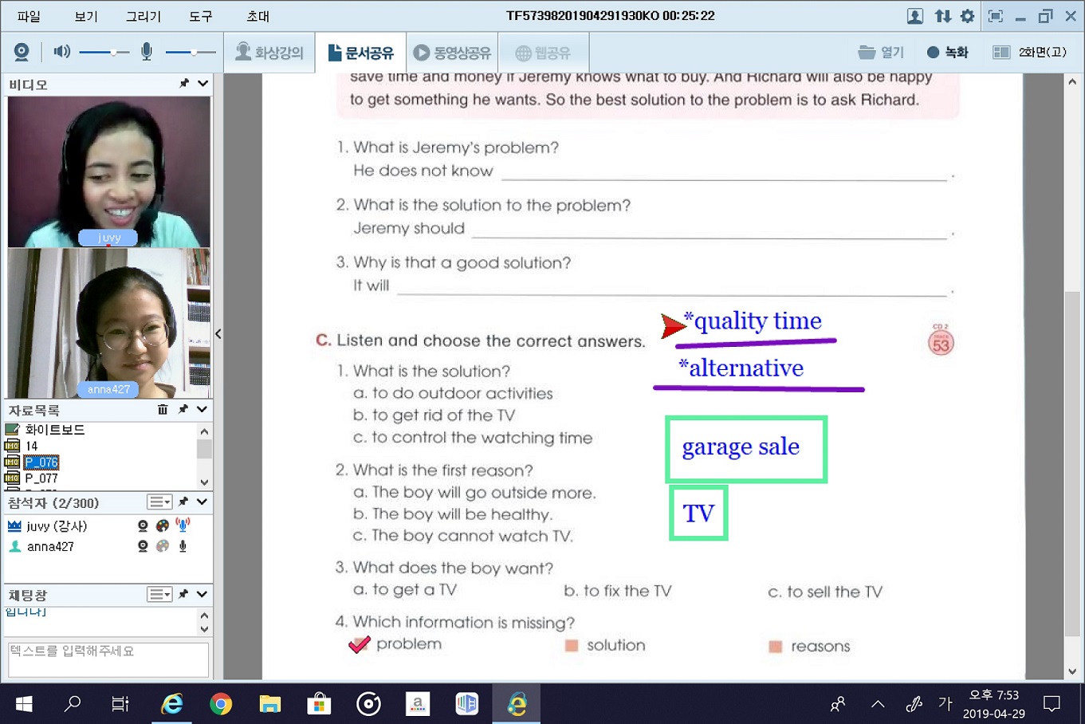Click the microphone icon in the toolbar

(147, 53)
